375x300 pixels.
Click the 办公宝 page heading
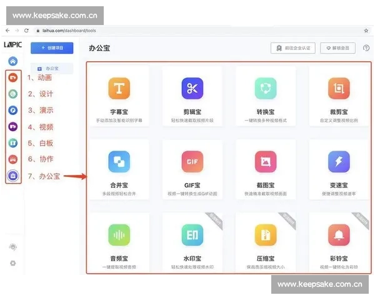(99, 48)
